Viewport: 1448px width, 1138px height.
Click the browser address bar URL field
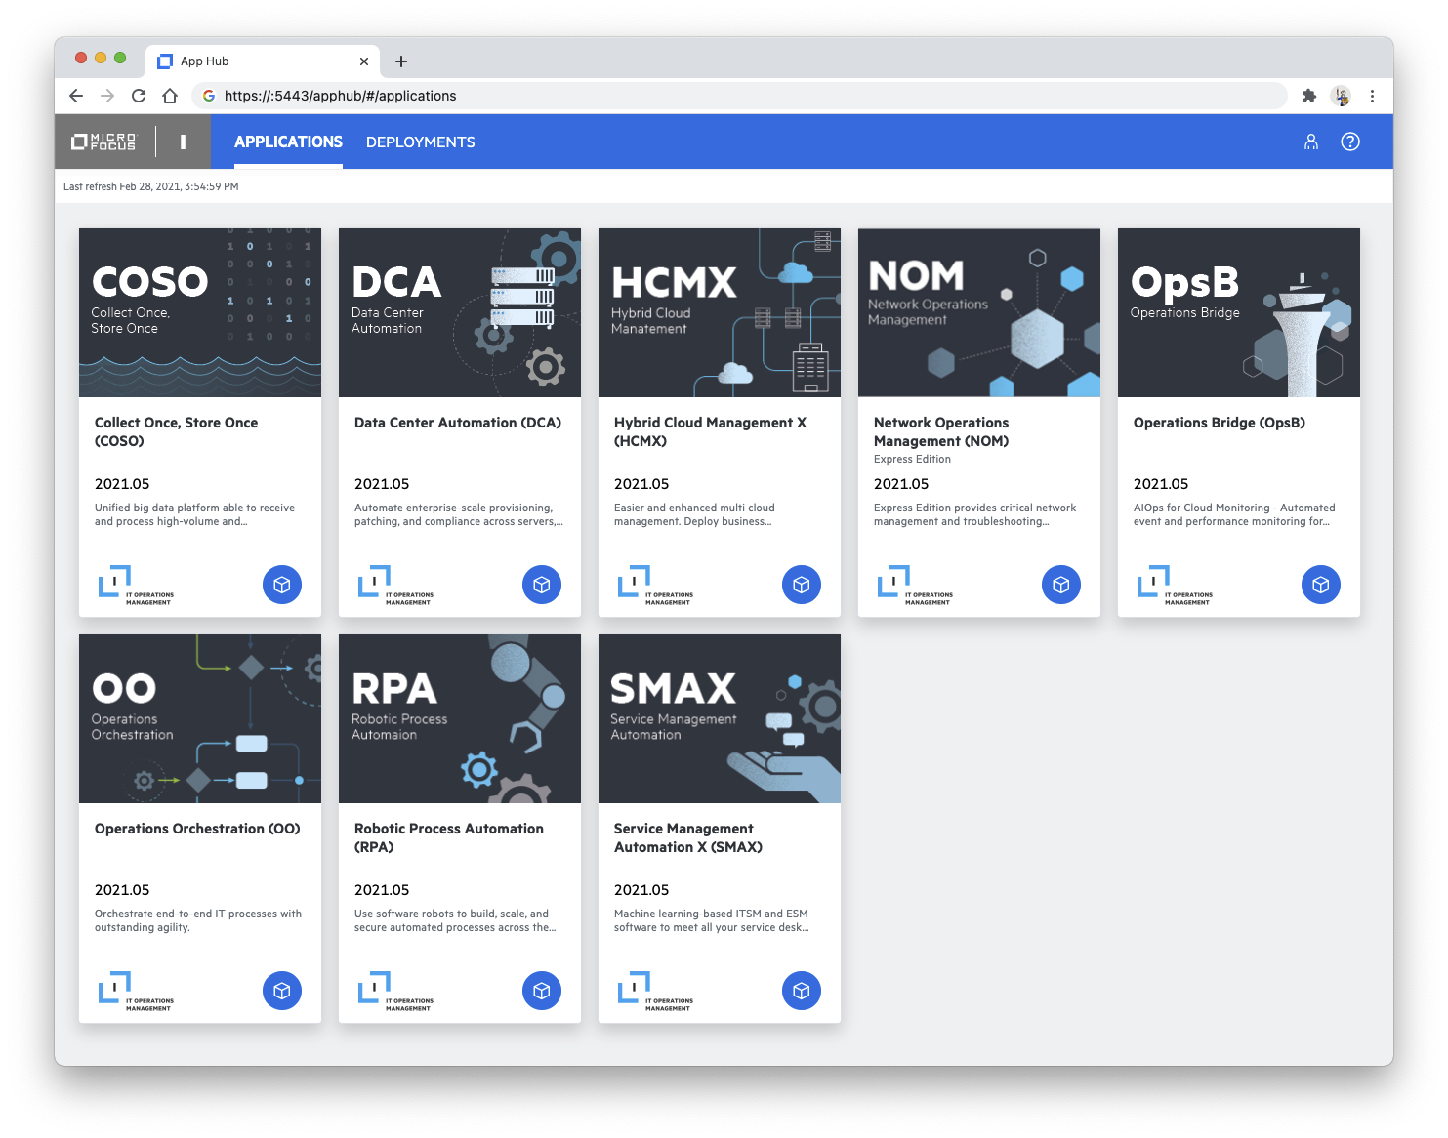[742, 96]
